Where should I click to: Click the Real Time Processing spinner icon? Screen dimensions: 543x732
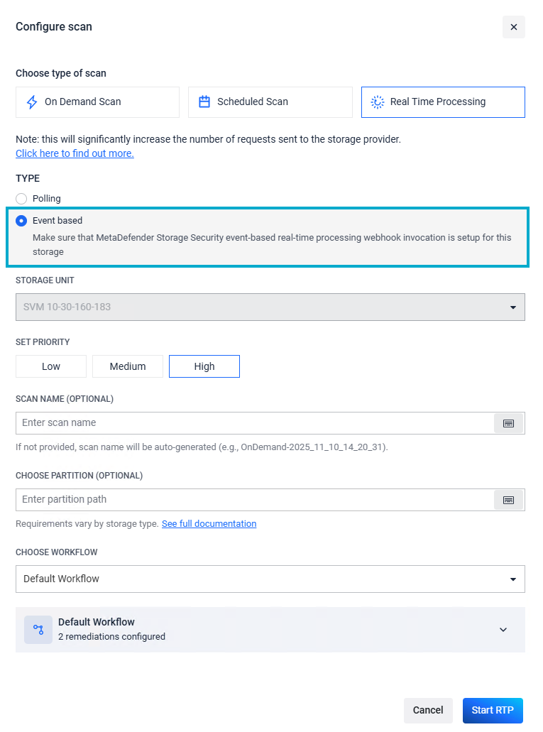[378, 102]
